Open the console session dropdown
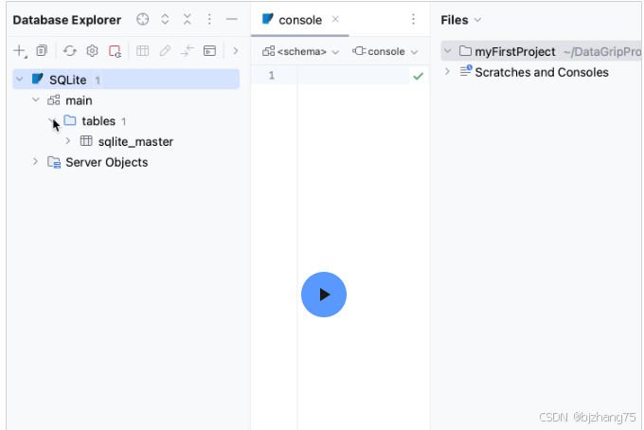 (385, 51)
